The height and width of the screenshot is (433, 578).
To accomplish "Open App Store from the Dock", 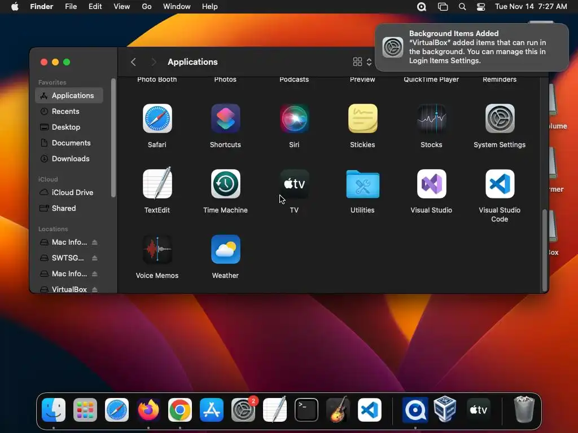I will point(212,410).
